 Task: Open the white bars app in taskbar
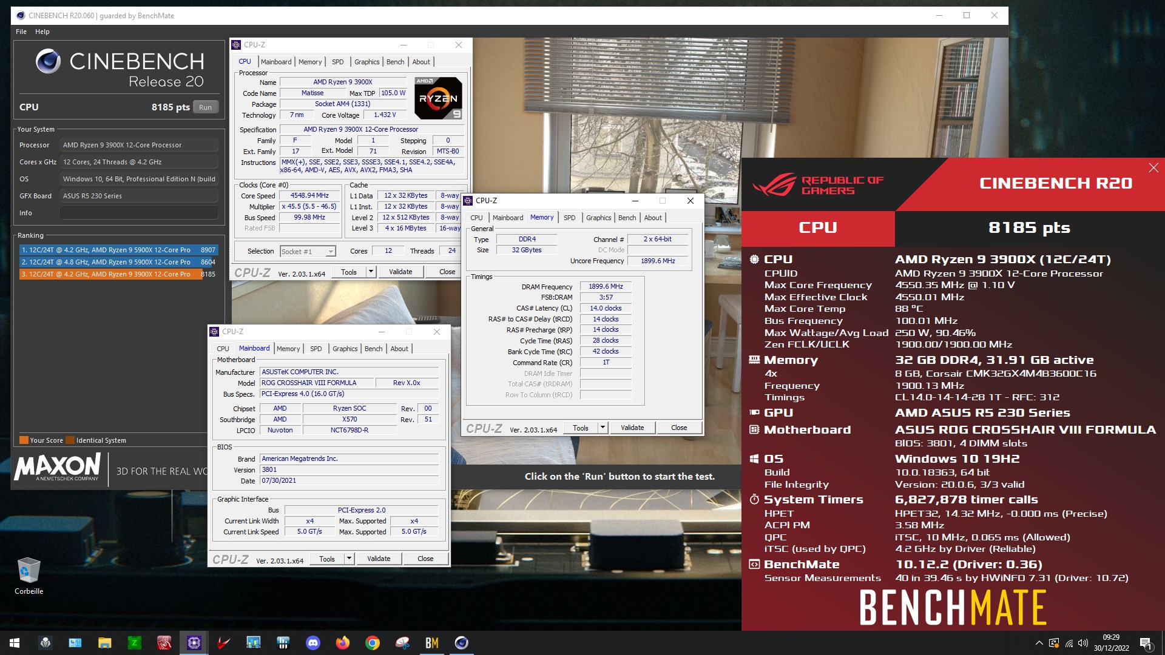[x=283, y=643]
